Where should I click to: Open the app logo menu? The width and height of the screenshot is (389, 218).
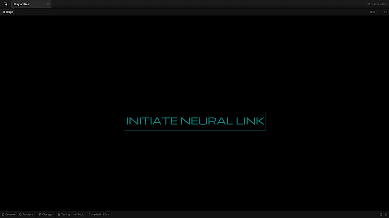pos(5,4)
